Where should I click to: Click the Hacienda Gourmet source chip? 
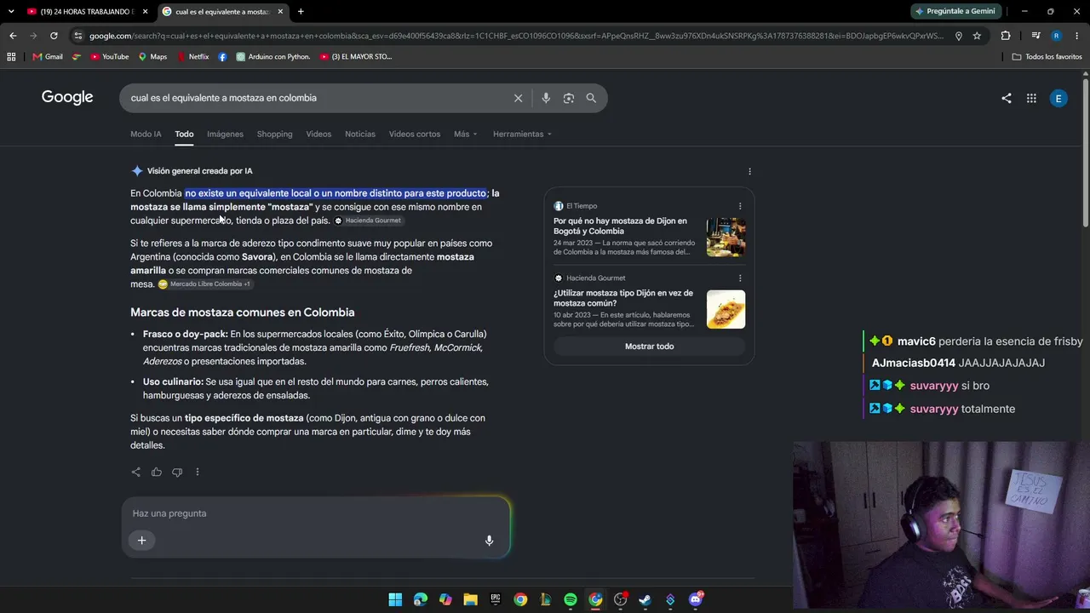pos(368,221)
